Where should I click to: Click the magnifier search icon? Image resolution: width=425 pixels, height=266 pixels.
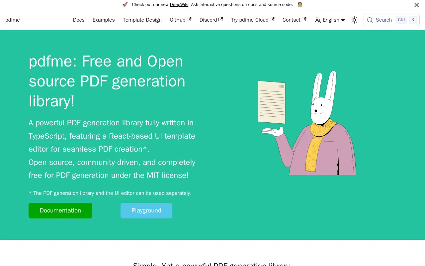[x=370, y=20]
